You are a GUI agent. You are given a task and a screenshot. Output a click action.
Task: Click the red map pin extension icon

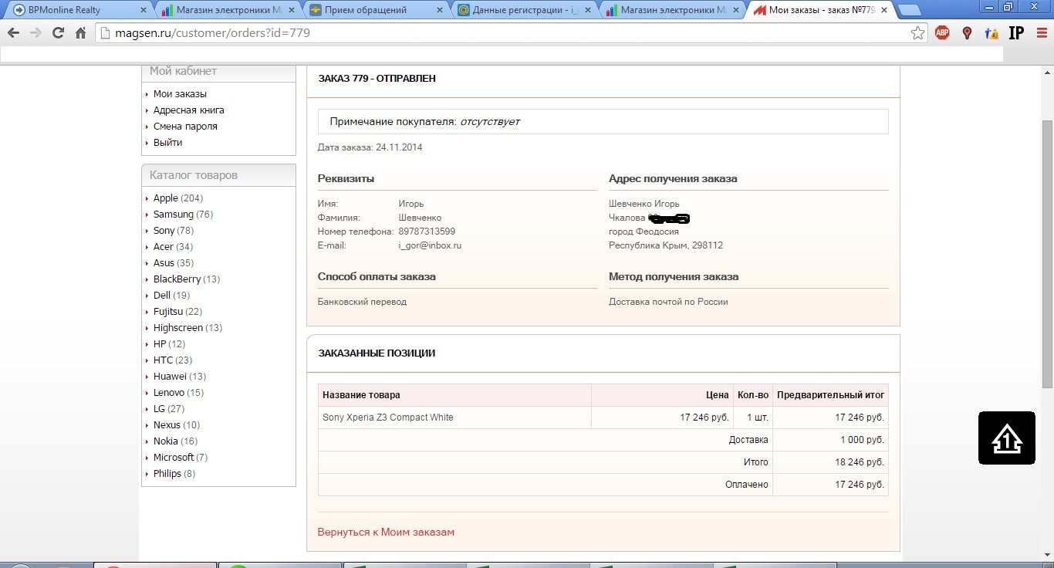tap(967, 33)
